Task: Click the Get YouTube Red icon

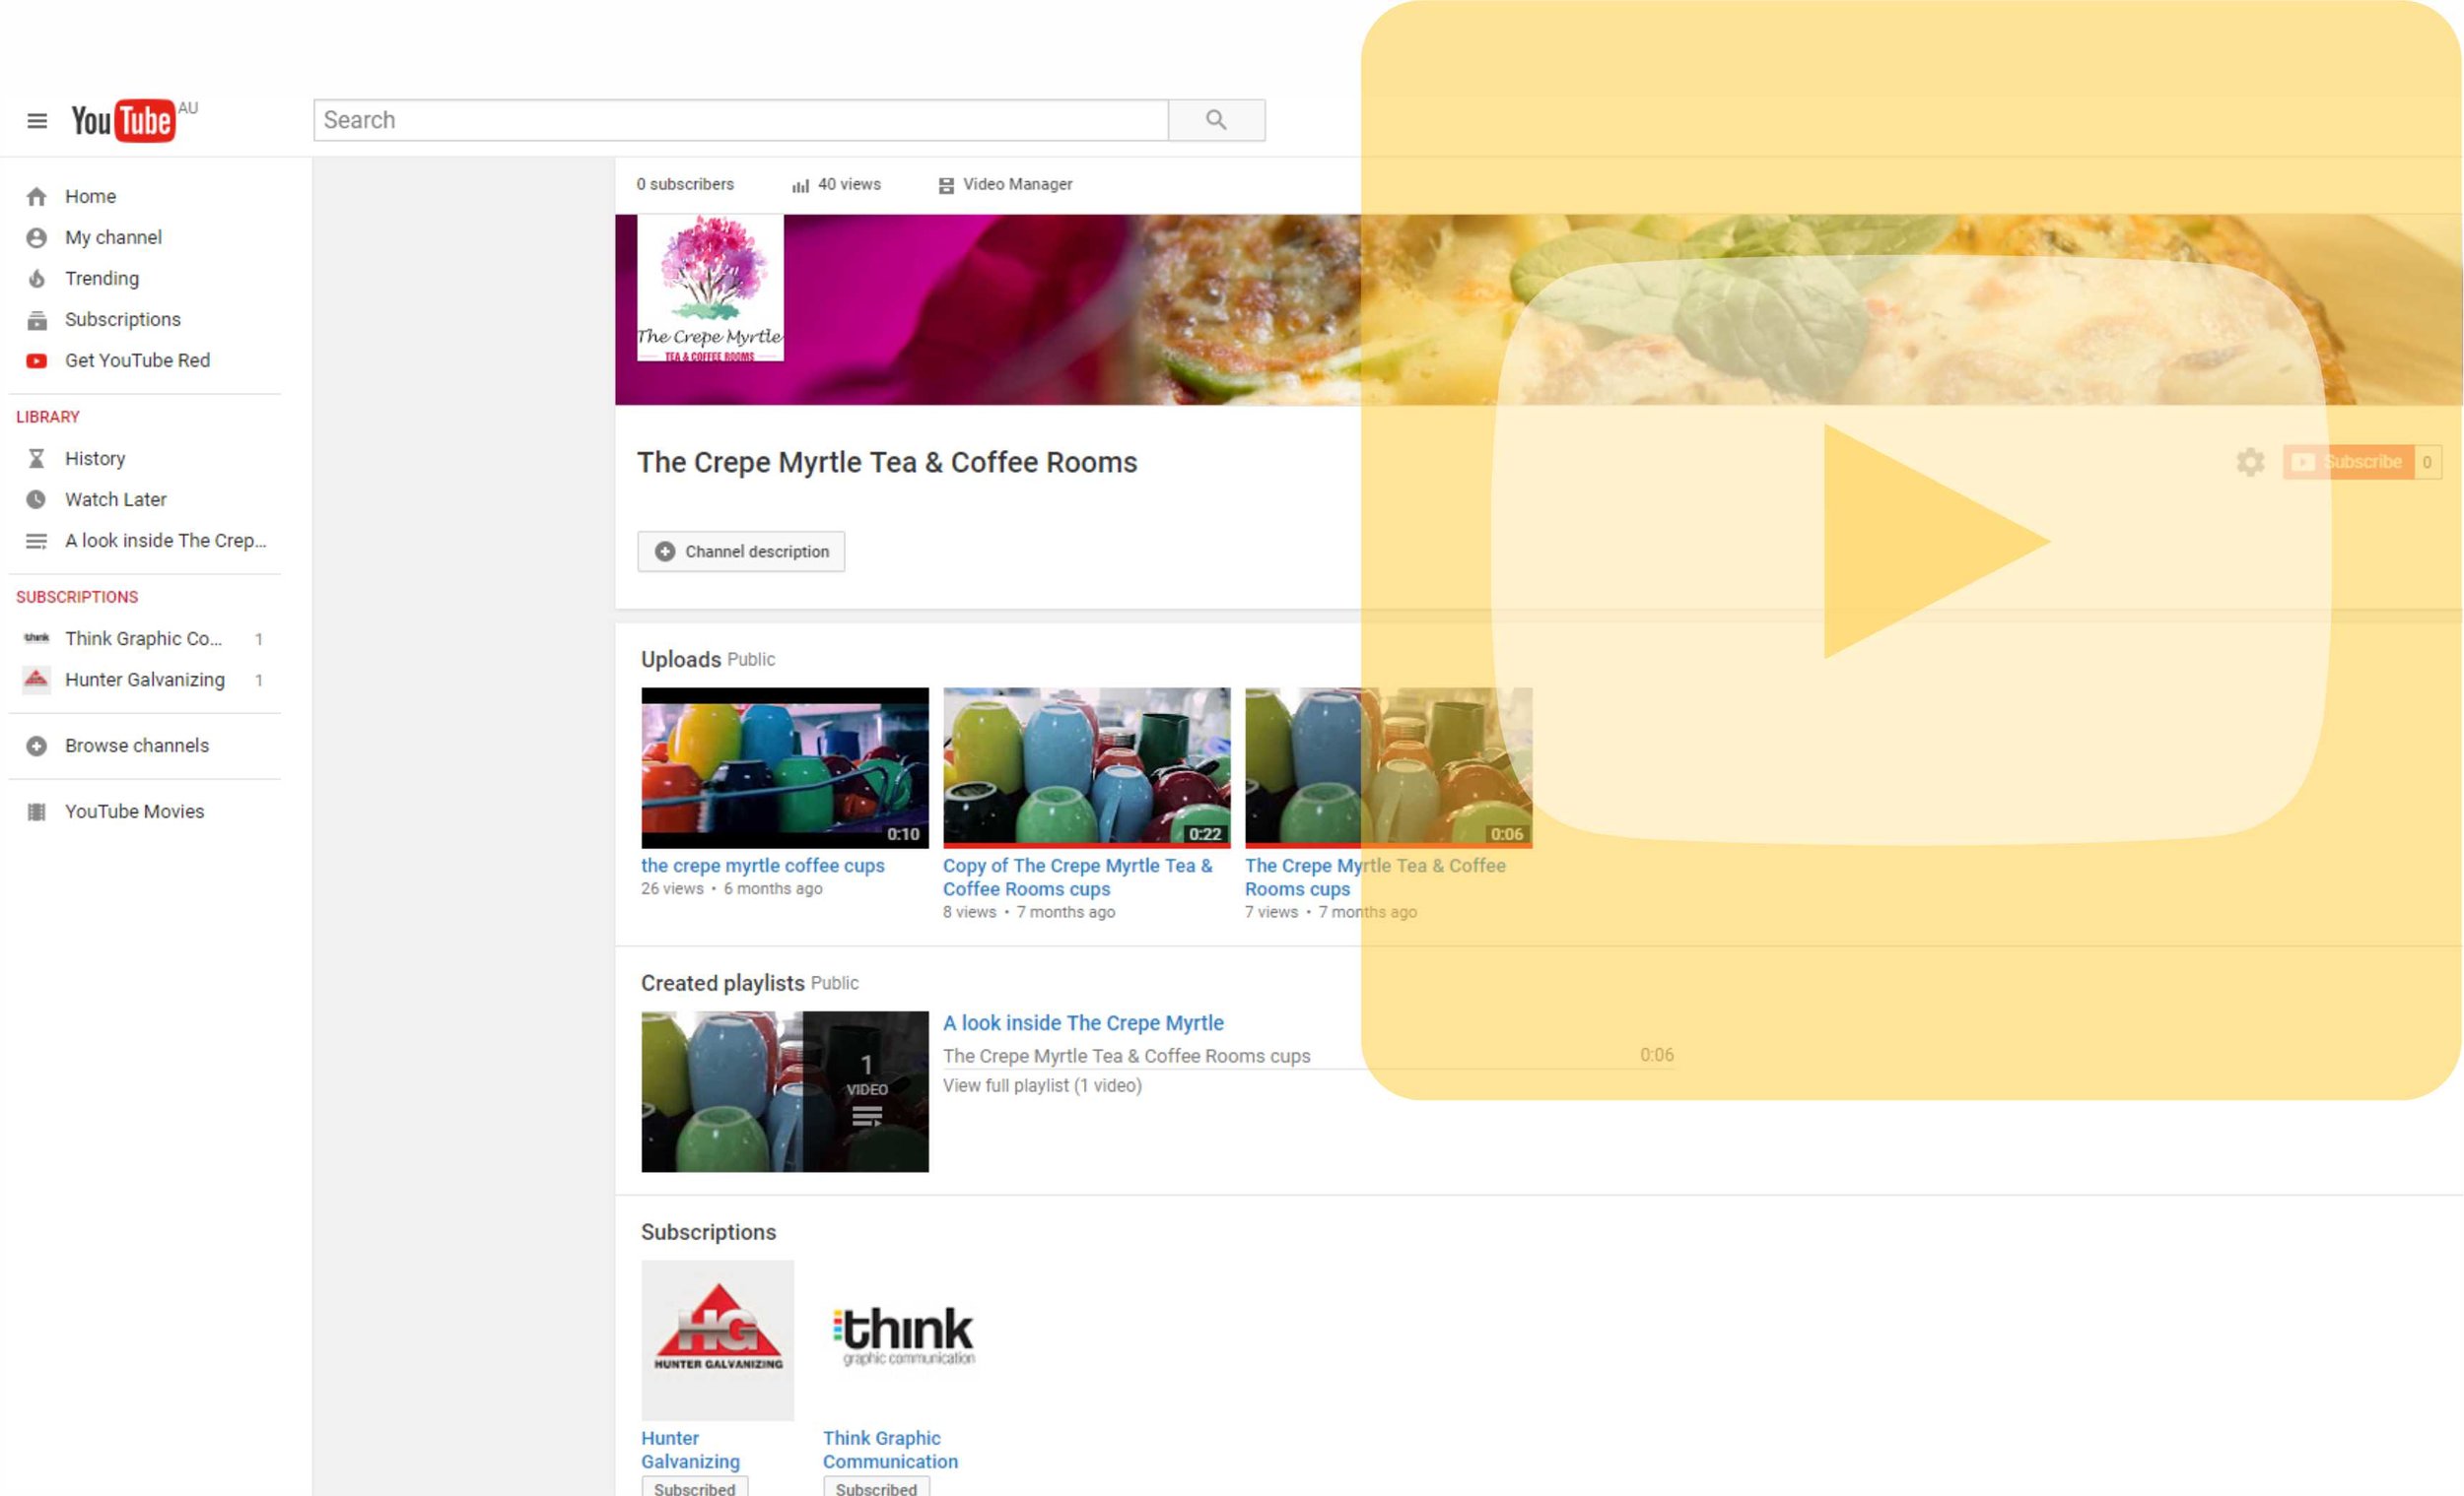Action: (37, 360)
